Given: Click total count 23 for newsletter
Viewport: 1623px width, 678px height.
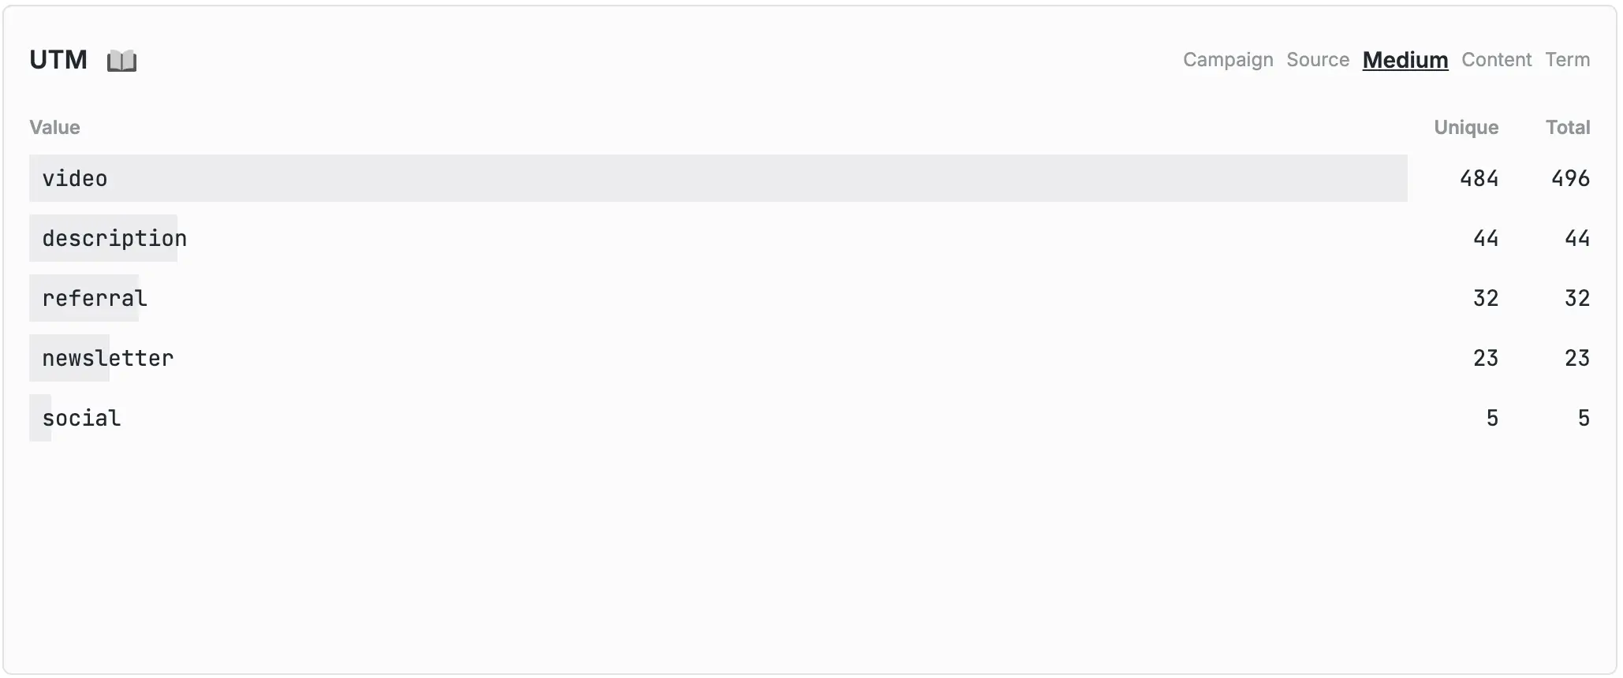Looking at the screenshot, I should pos(1576,359).
